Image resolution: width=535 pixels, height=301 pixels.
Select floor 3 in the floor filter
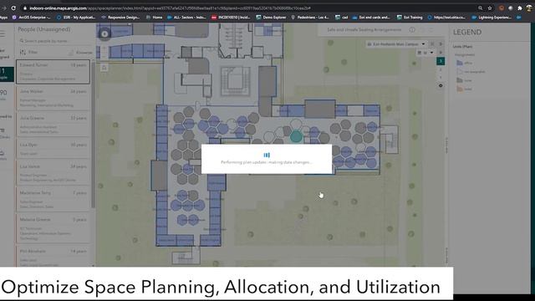(441, 61)
